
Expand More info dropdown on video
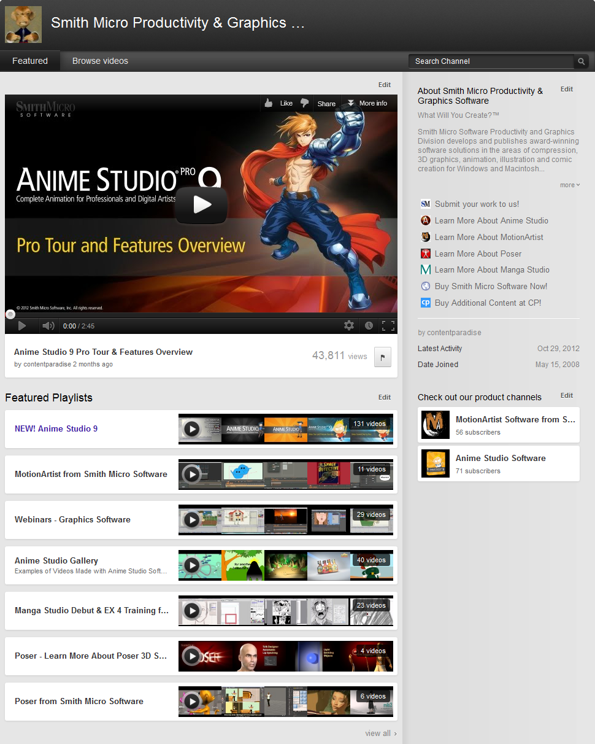click(367, 103)
